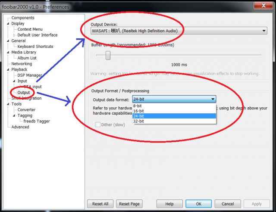Viewport: 276px width, 212px height.
Task: Open the Album List page
Action: 27,58
